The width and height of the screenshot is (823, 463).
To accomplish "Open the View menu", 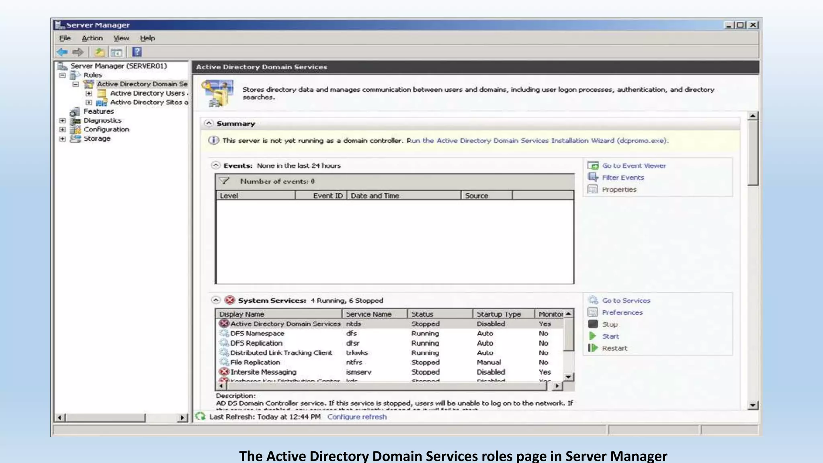I will coord(121,38).
